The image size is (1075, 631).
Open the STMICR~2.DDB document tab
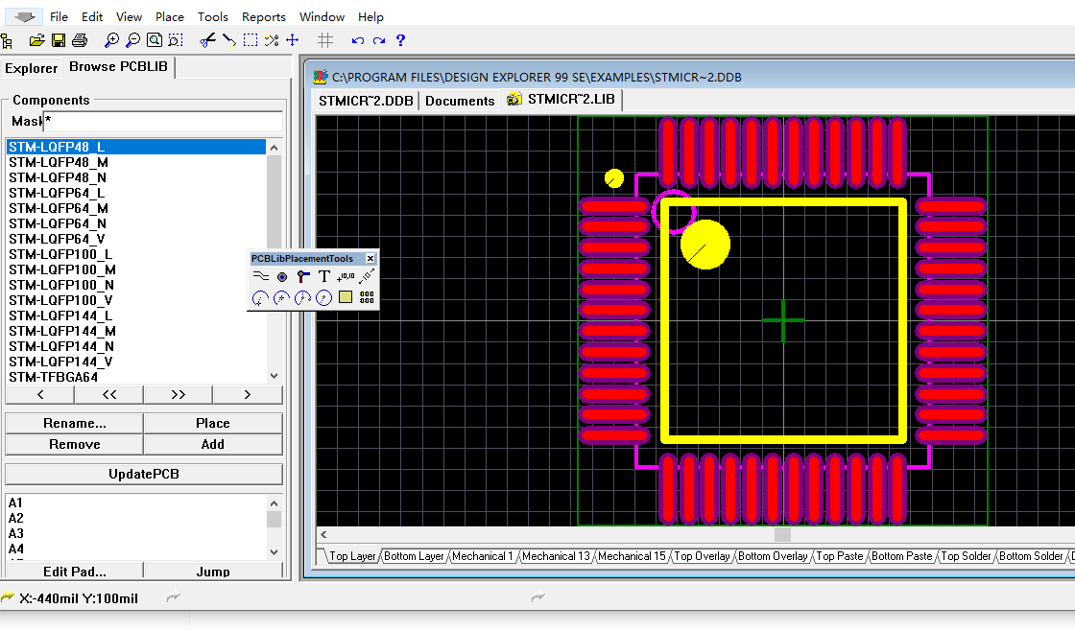point(366,101)
